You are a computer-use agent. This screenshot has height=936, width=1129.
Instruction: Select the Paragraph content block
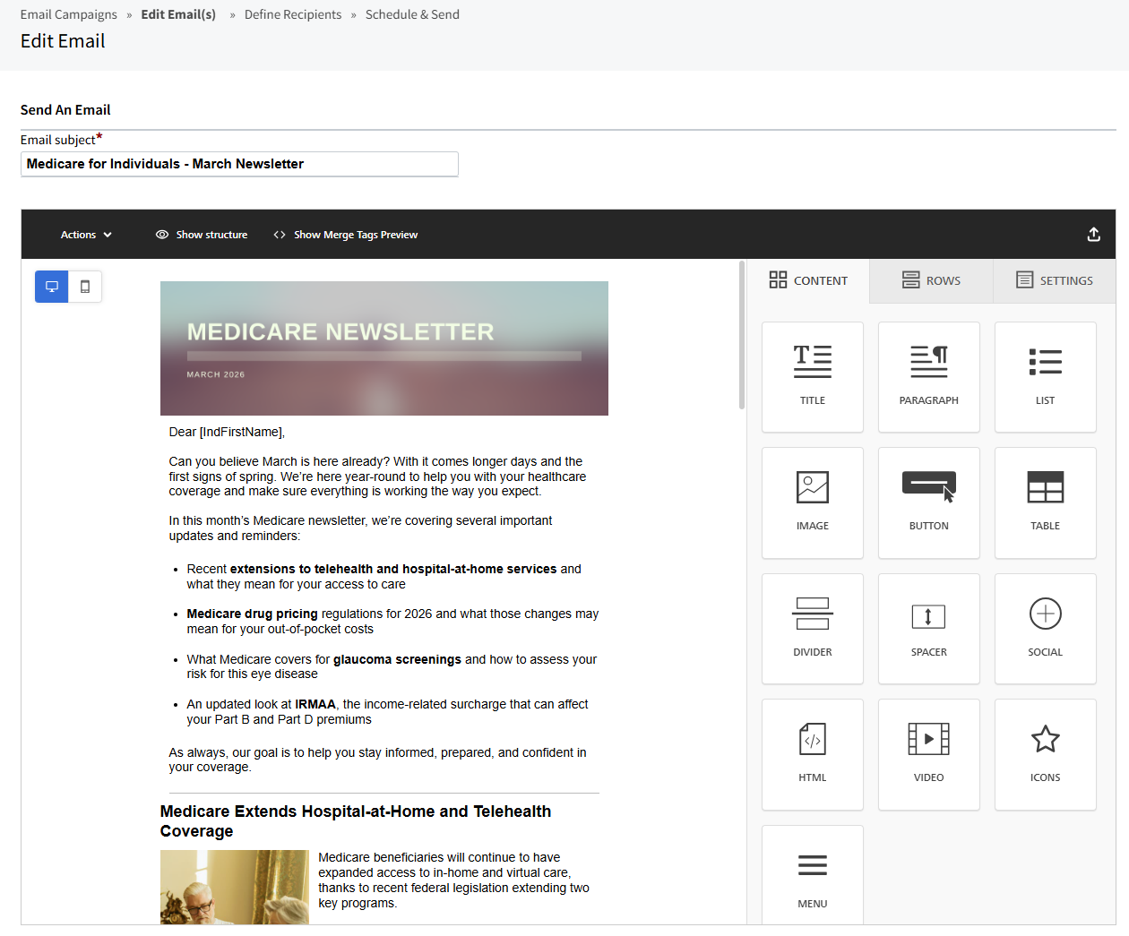928,377
